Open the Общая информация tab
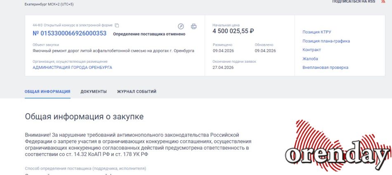The image size is (392, 175). (47, 92)
